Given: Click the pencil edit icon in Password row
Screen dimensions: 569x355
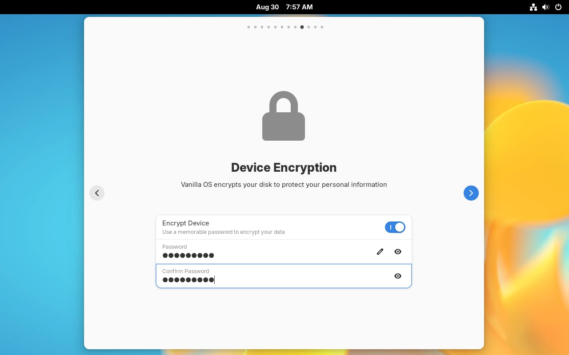Looking at the screenshot, I should click(x=380, y=252).
